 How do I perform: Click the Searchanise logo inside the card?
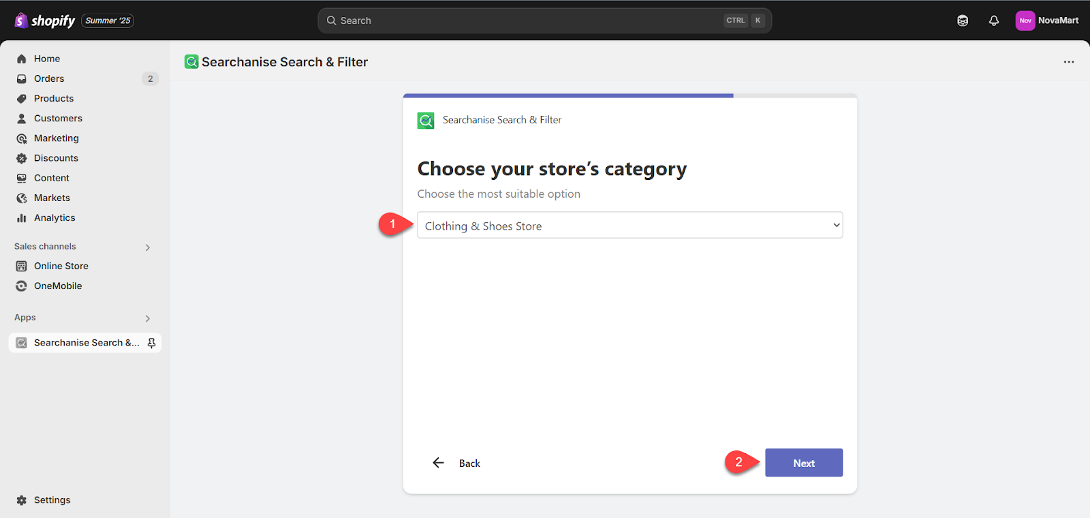pos(426,121)
